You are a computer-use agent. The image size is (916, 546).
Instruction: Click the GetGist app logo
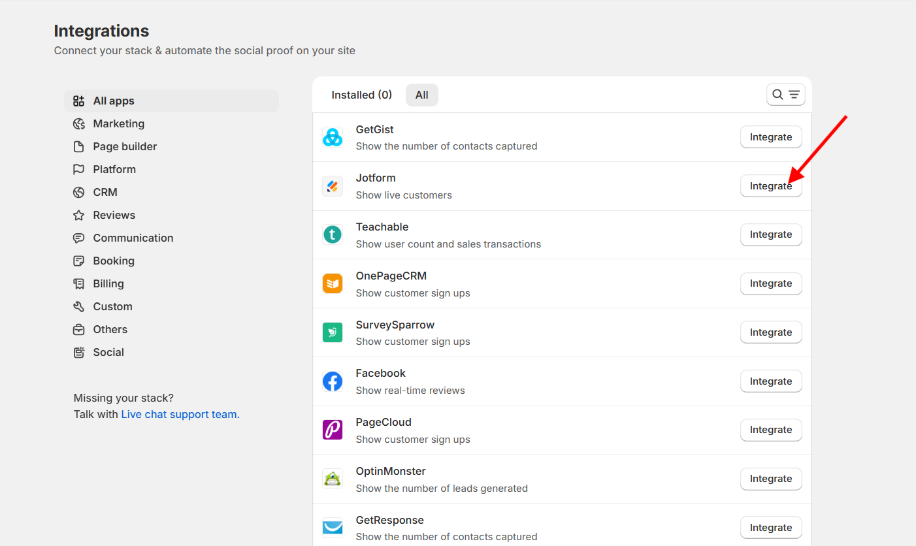pyautogui.click(x=333, y=137)
